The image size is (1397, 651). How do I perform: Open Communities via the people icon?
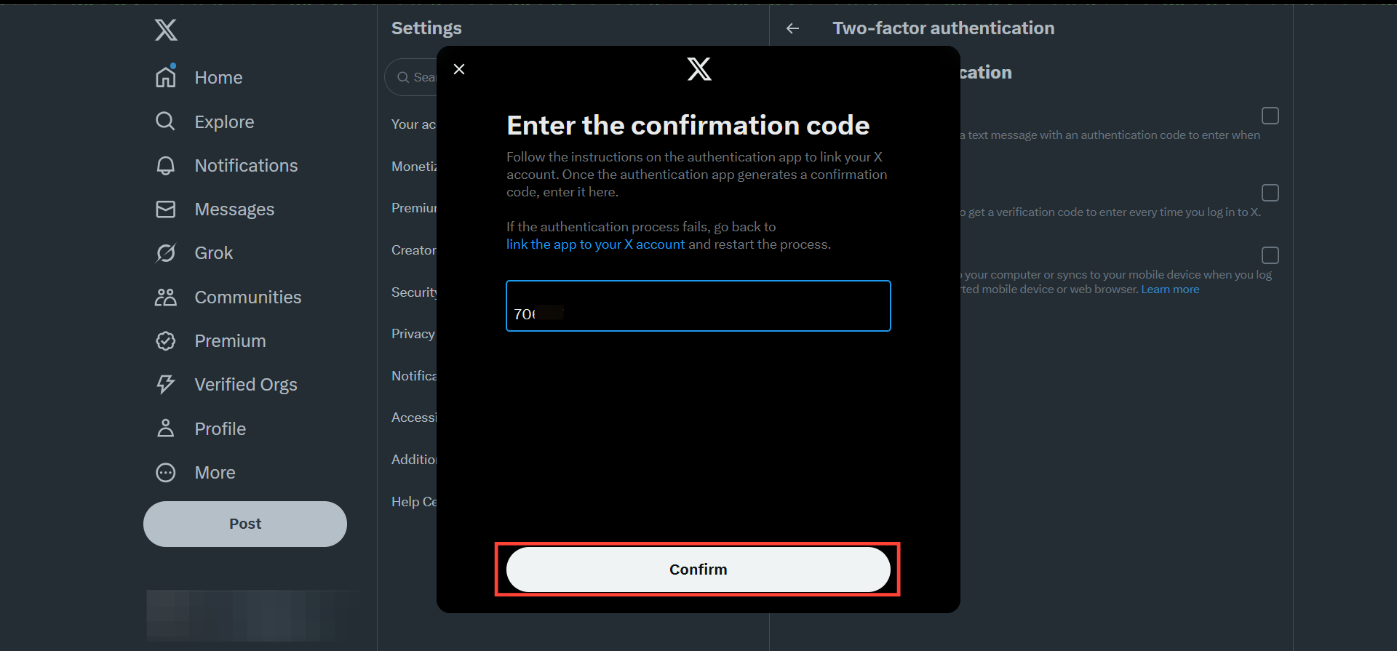(x=166, y=297)
